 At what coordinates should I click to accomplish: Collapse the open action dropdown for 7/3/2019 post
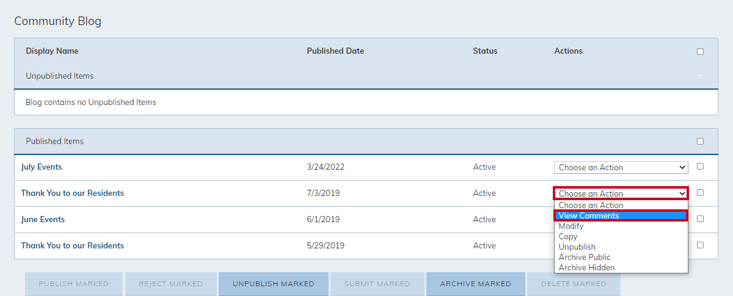coord(621,193)
